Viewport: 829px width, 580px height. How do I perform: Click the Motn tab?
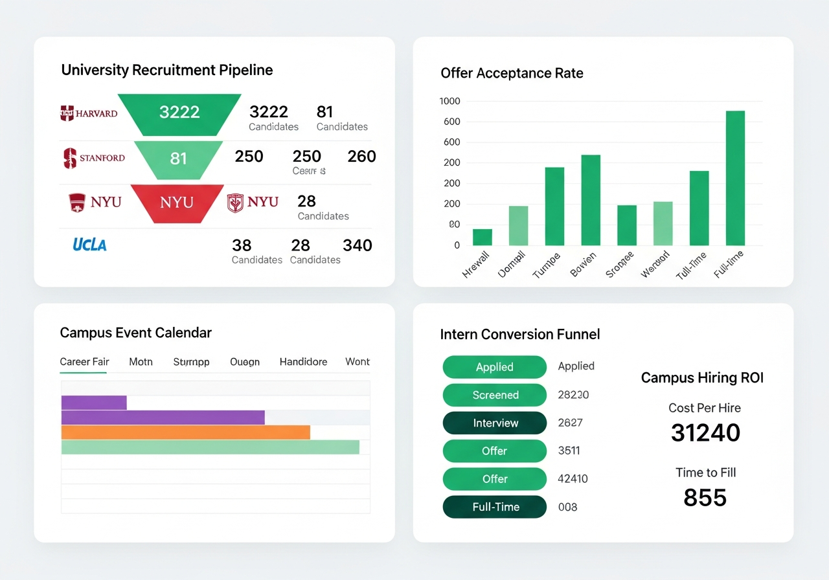pyautogui.click(x=141, y=362)
